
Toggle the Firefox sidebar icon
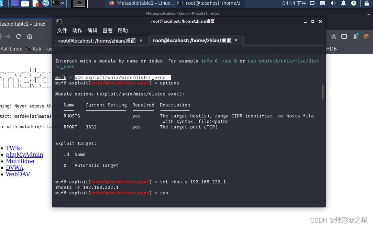[344, 36]
